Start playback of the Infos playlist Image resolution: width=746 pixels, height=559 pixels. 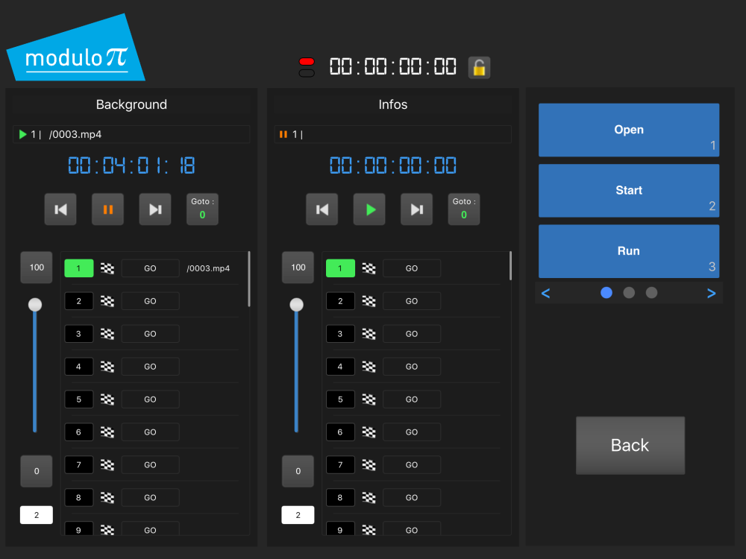(369, 209)
